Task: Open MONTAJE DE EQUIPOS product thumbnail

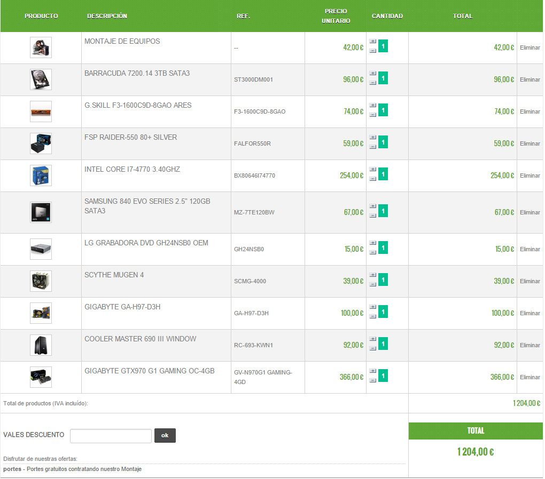Action: coord(41,47)
